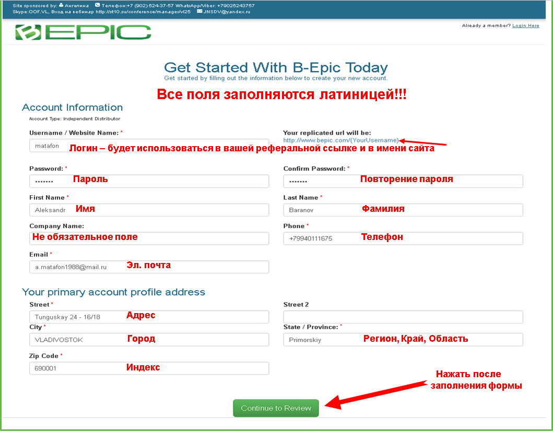Click the Skype:OOF.VL text
Screen dimensions: 553x432
[31, 11]
